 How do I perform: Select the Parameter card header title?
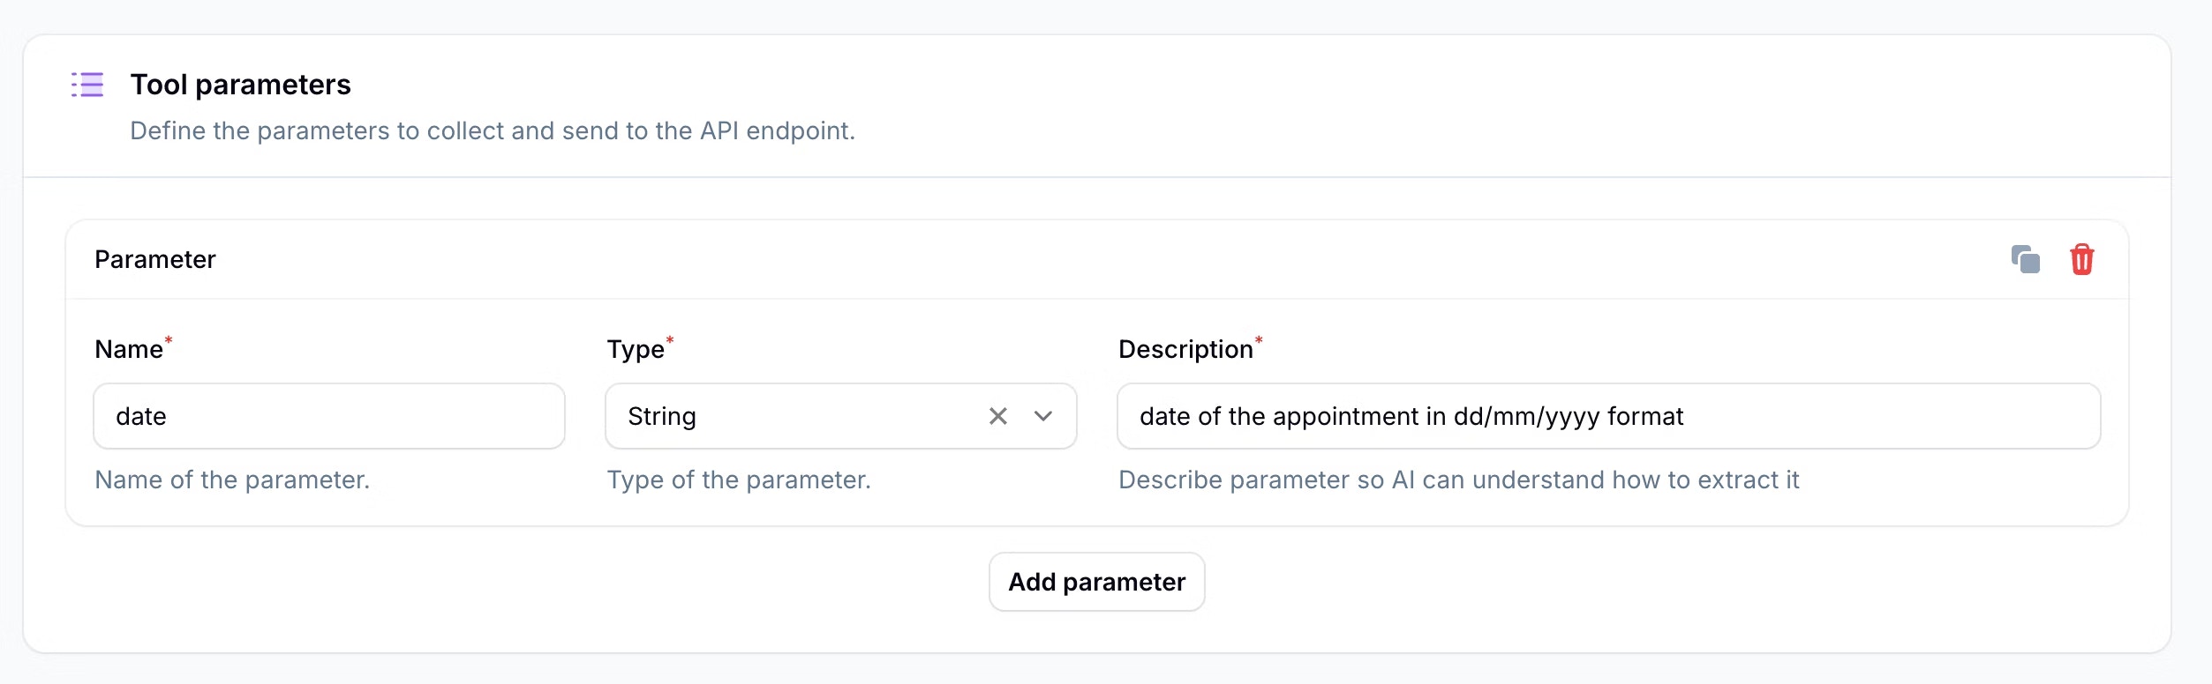(x=155, y=260)
